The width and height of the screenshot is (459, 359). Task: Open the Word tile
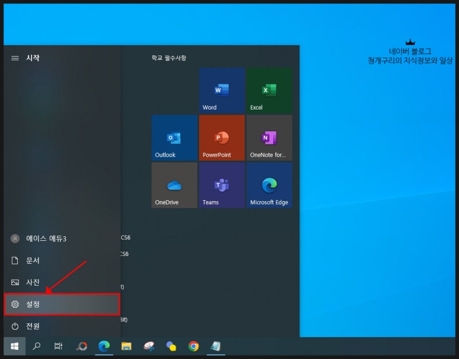point(222,91)
